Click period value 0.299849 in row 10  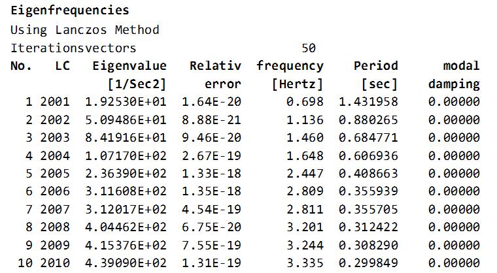click(368, 263)
